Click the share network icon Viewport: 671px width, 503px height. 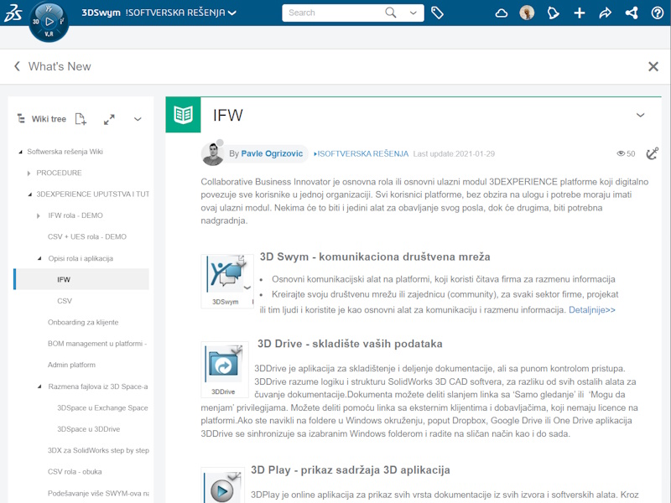click(x=631, y=13)
